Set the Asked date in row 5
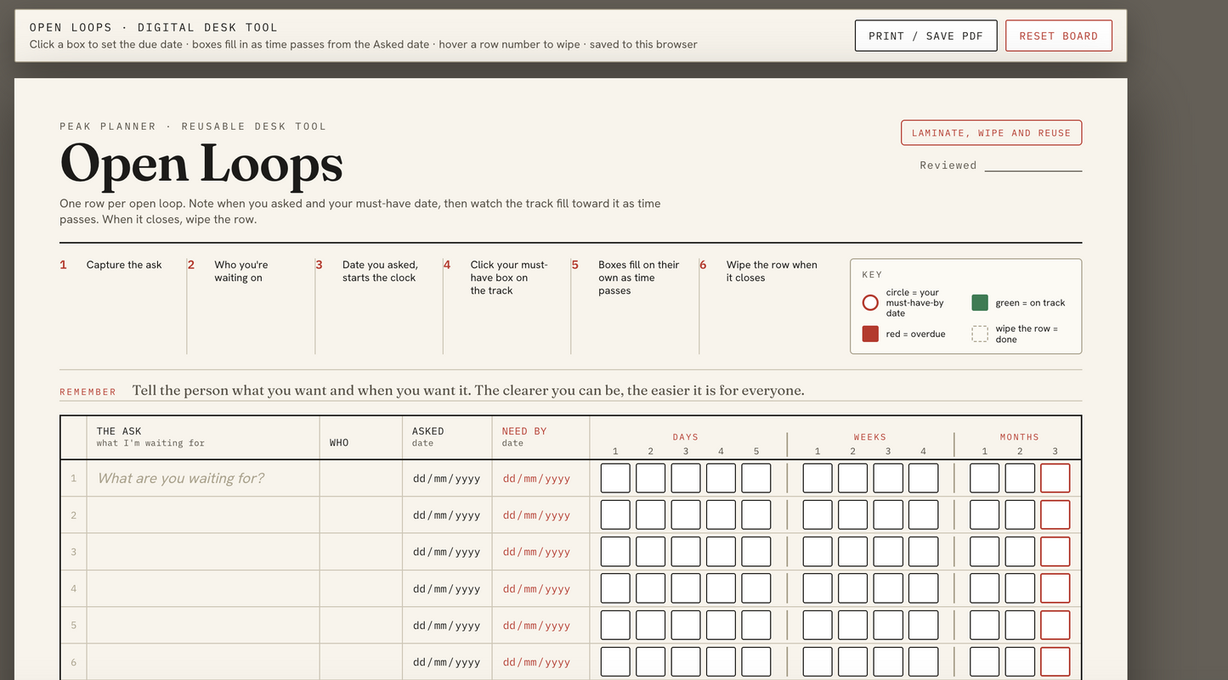The width and height of the screenshot is (1228, 680). pos(447,625)
